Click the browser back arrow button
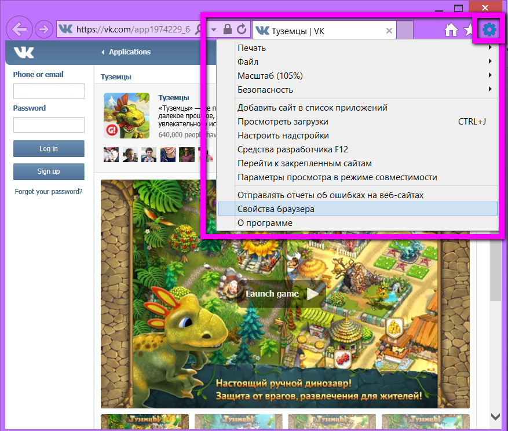This screenshot has height=431, width=508. coord(19,29)
